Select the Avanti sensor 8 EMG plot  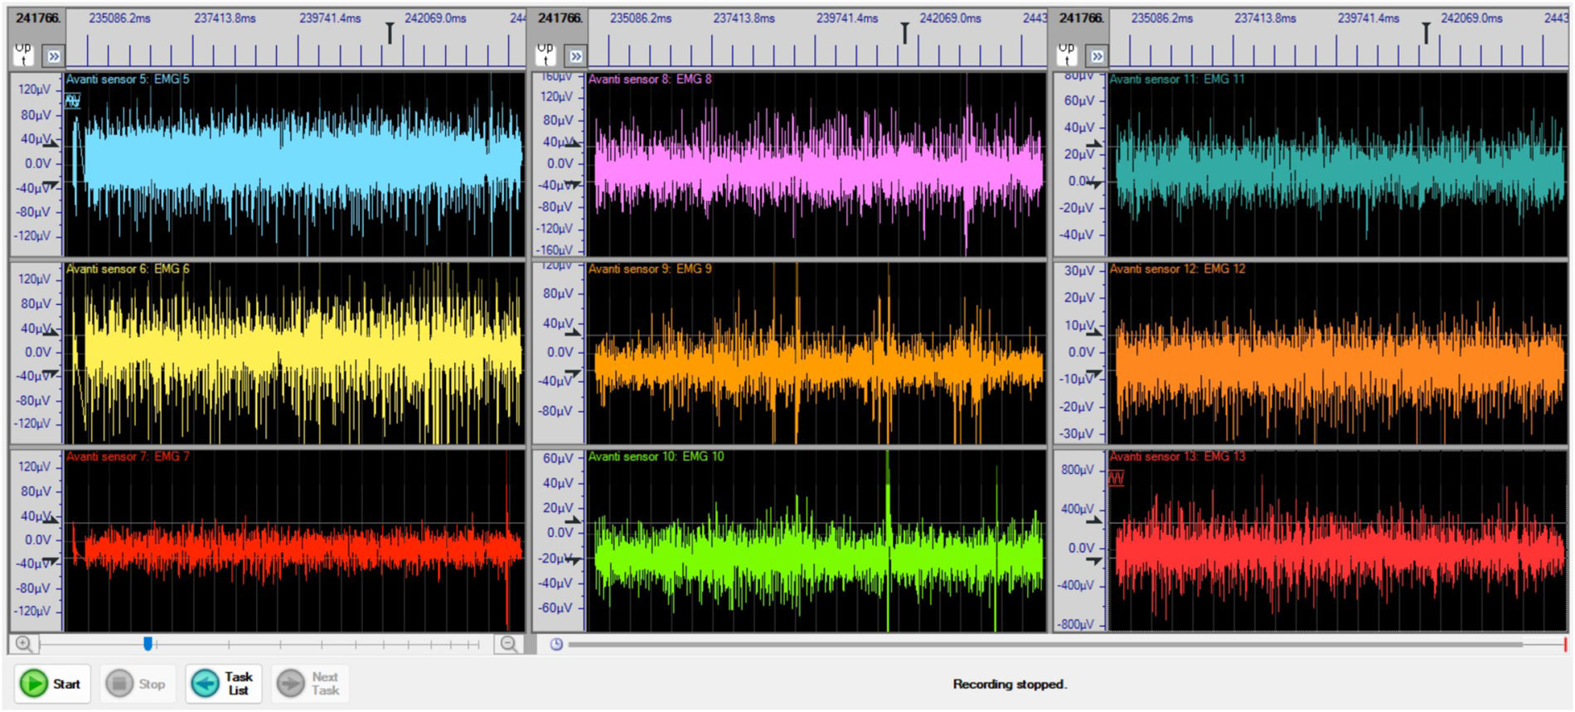click(816, 164)
